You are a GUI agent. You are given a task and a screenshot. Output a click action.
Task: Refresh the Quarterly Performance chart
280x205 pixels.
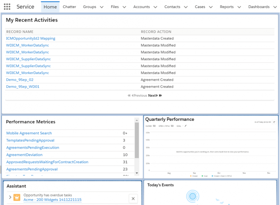coord(275,123)
